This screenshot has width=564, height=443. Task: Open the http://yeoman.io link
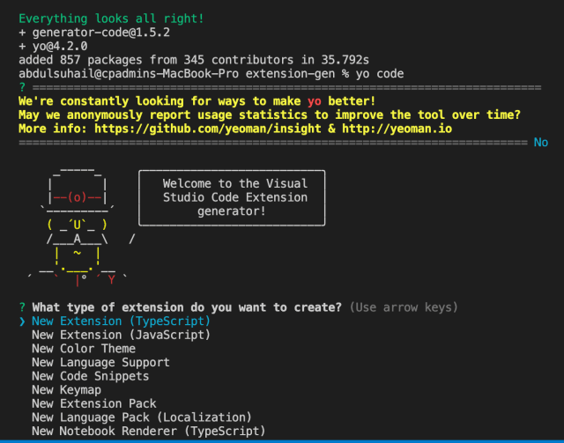397,129
